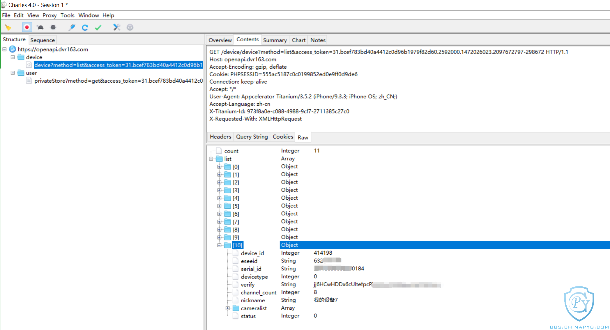
Task: Click the green Validate checkmark icon
Action: tap(98, 27)
